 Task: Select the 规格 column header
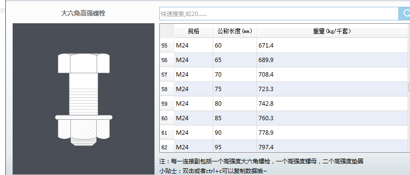(x=193, y=31)
